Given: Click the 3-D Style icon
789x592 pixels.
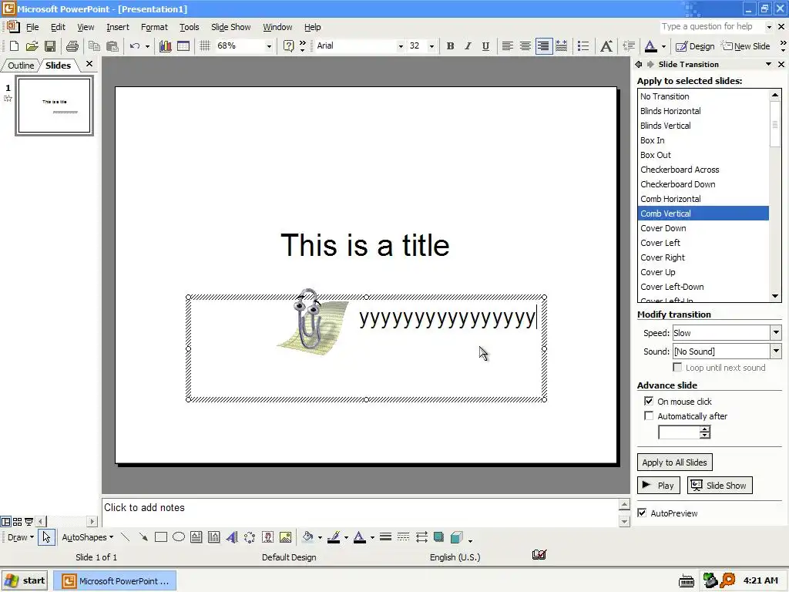Looking at the screenshot, I should coord(456,537).
